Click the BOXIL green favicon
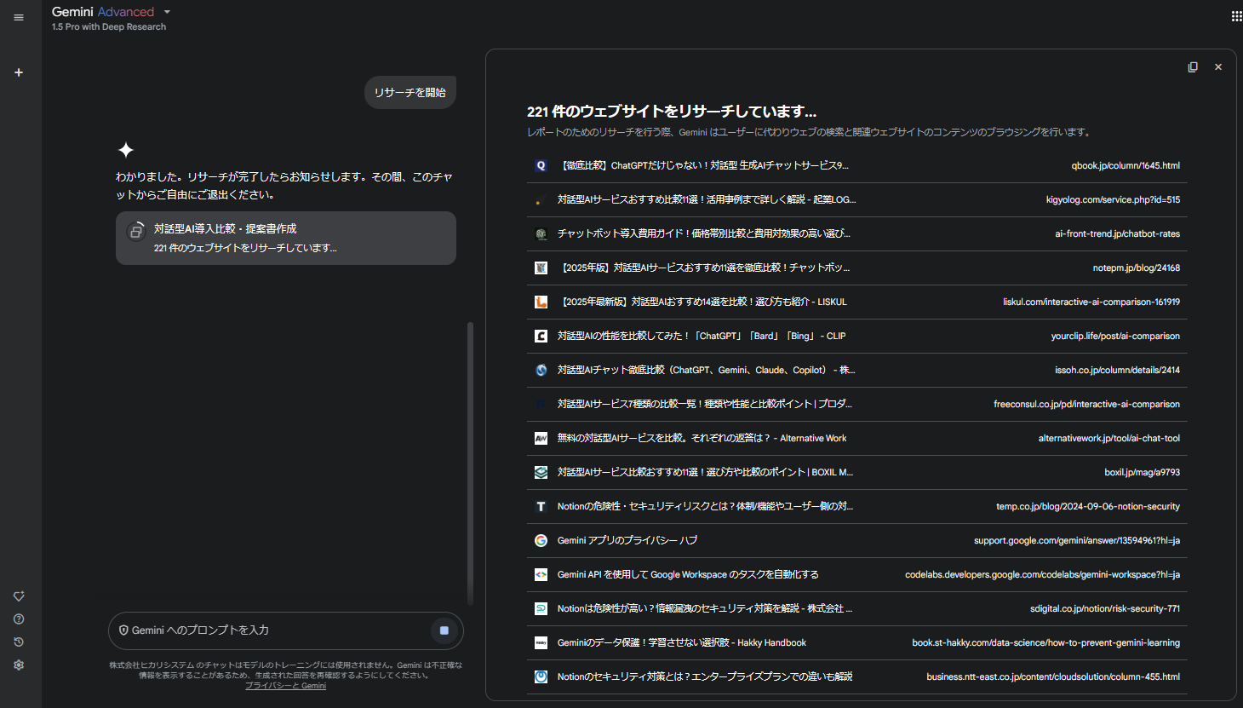Viewport: 1243px width, 708px height. (541, 473)
